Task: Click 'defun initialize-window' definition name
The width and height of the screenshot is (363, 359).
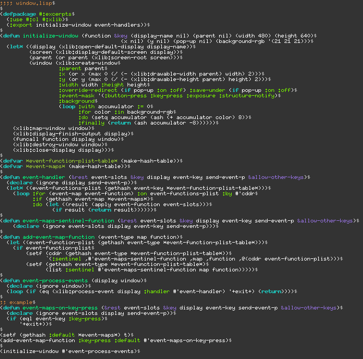Action: 40,36
